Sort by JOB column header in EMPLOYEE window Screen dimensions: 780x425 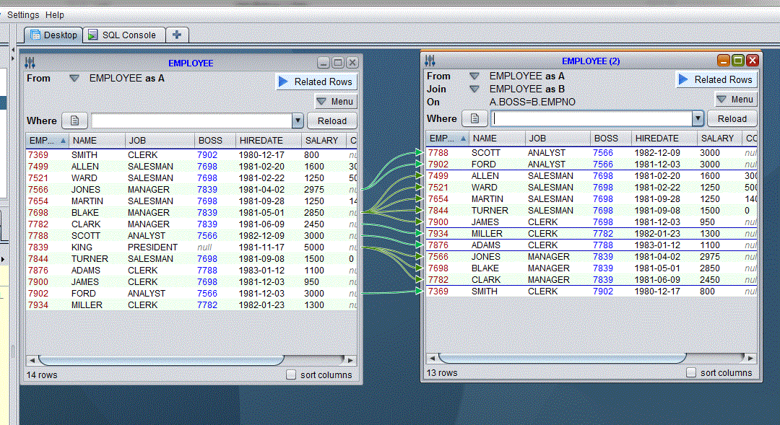(160, 141)
